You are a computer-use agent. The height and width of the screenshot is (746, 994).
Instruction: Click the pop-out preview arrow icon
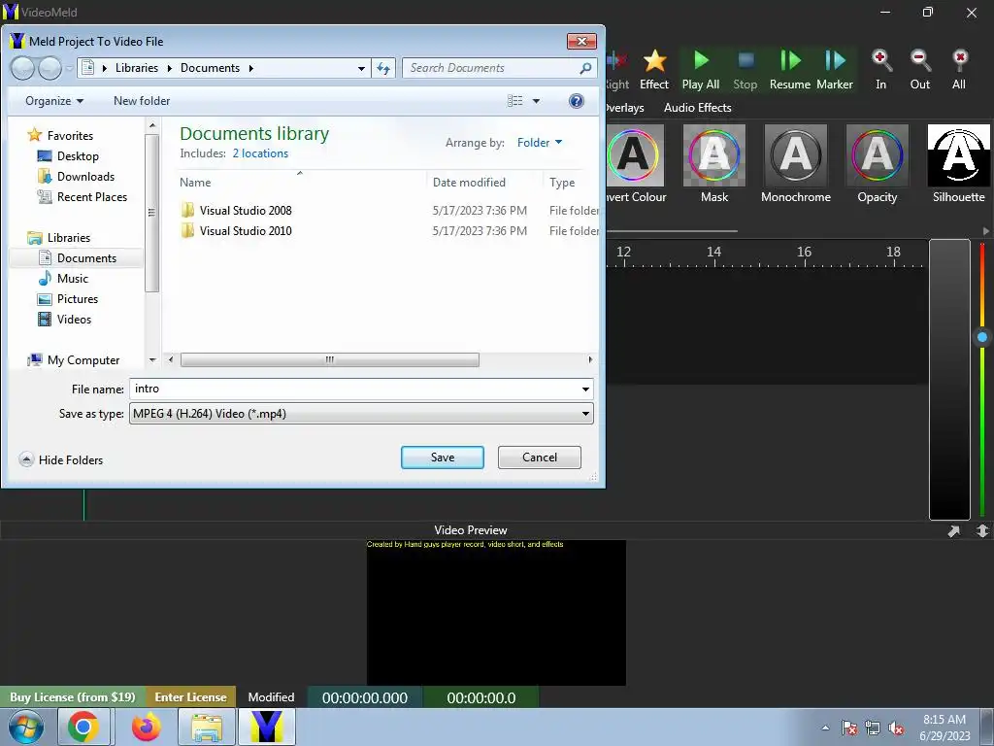pos(954,531)
